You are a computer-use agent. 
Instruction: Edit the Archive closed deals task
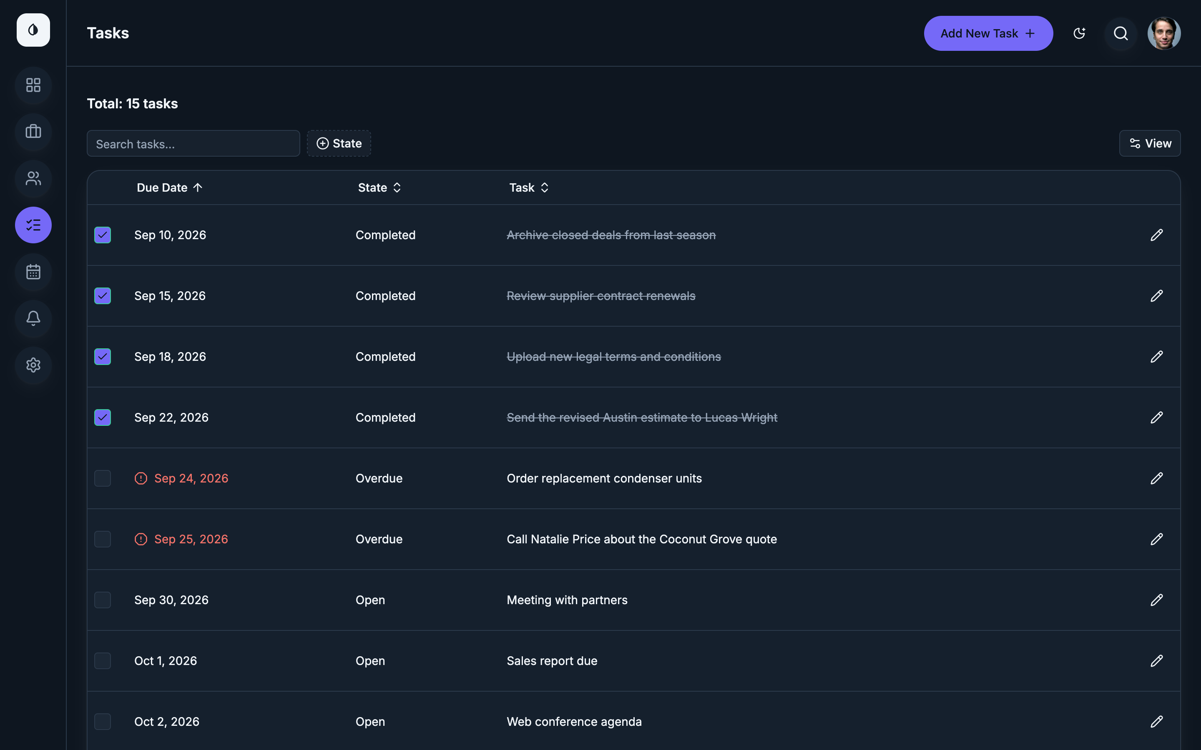(x=1156, y=235)
